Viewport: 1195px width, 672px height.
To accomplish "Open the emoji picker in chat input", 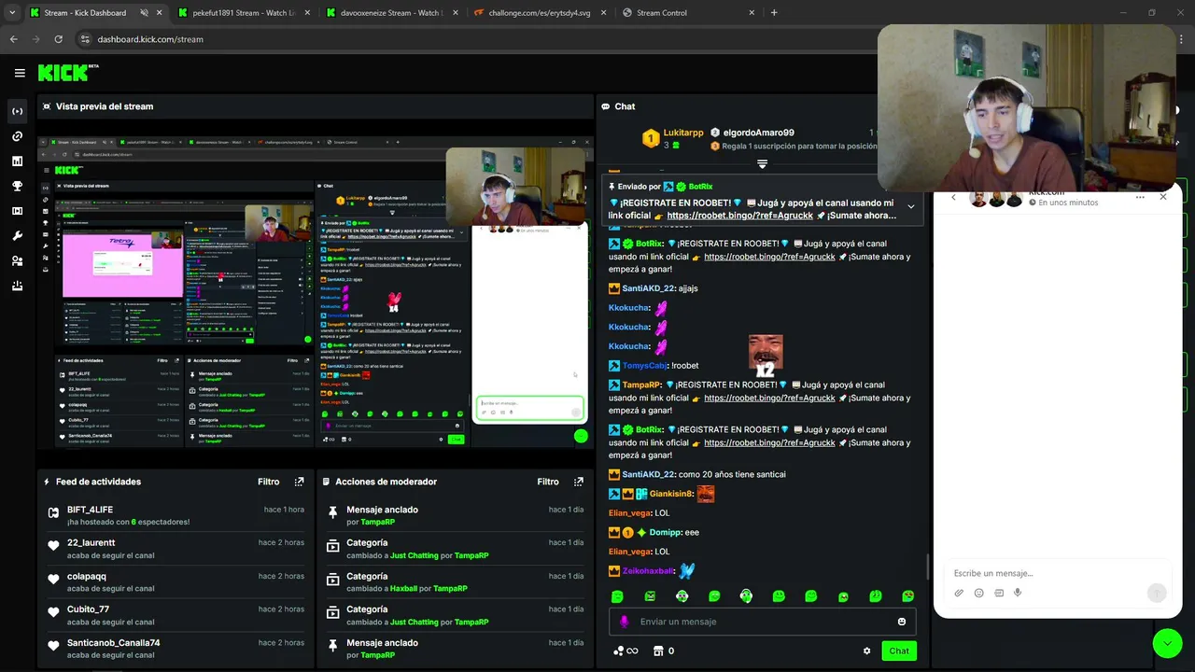I will pos(902,622).
